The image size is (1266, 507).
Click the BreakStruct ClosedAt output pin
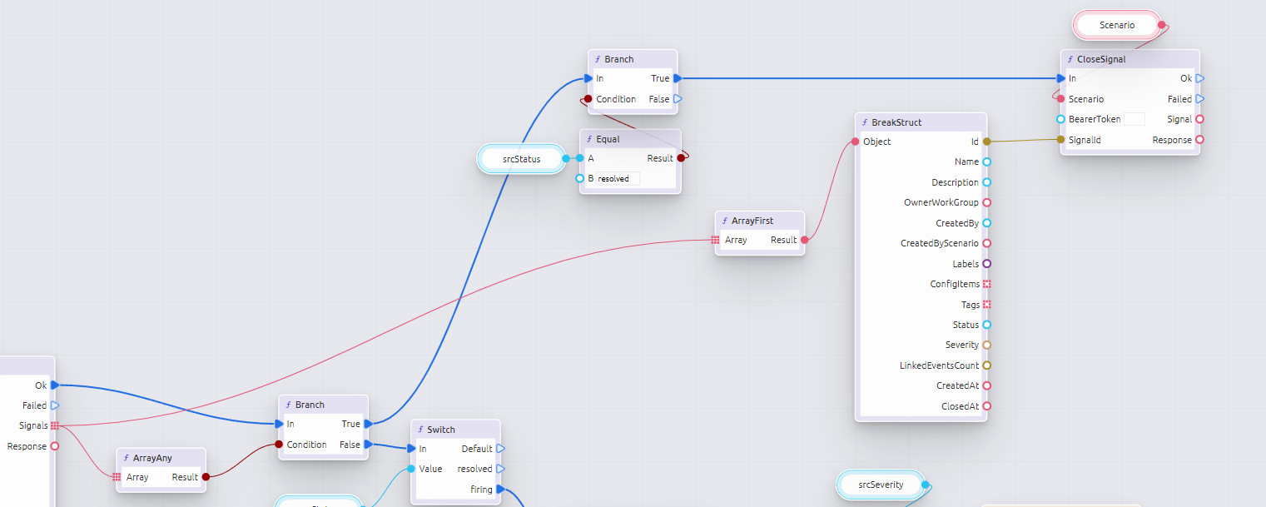click(x=987, y=406)
